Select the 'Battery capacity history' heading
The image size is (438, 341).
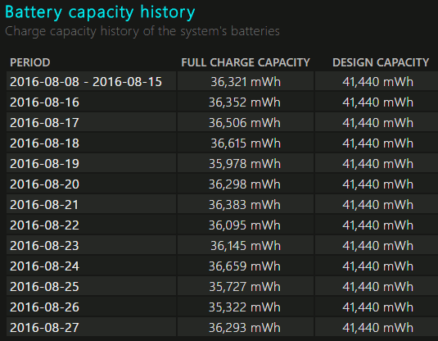coord(100,13)
